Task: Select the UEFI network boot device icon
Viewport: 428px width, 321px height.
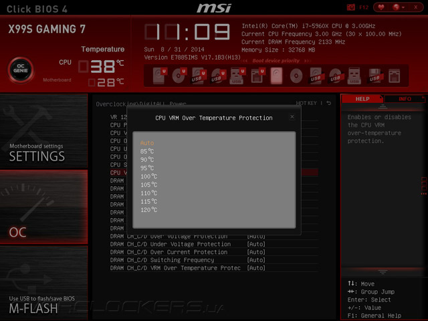Action: (x=257, y=76)
